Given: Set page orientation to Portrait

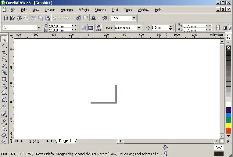Looking at the screenshot, I should 84,28.
